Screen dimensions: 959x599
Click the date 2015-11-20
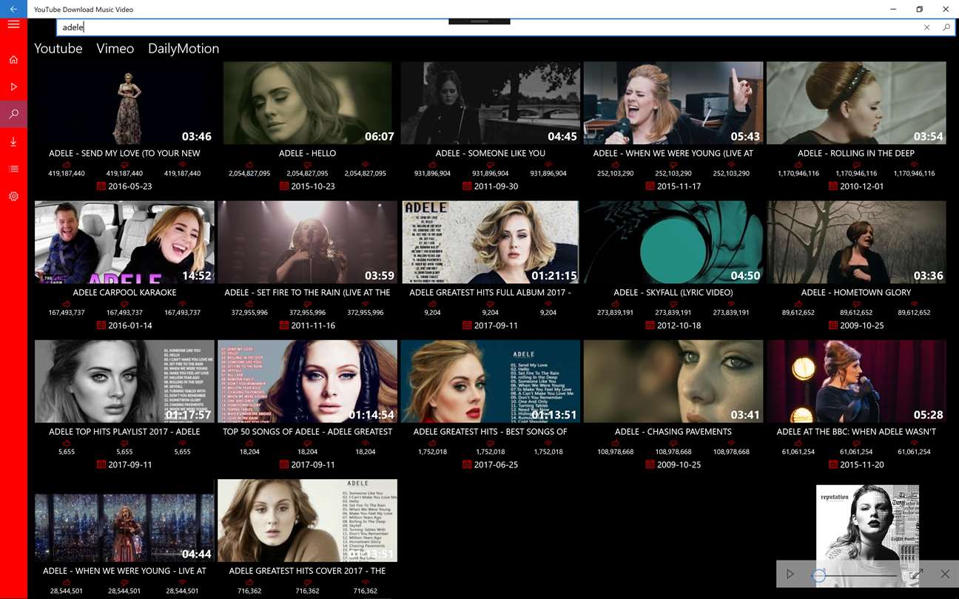862,464
